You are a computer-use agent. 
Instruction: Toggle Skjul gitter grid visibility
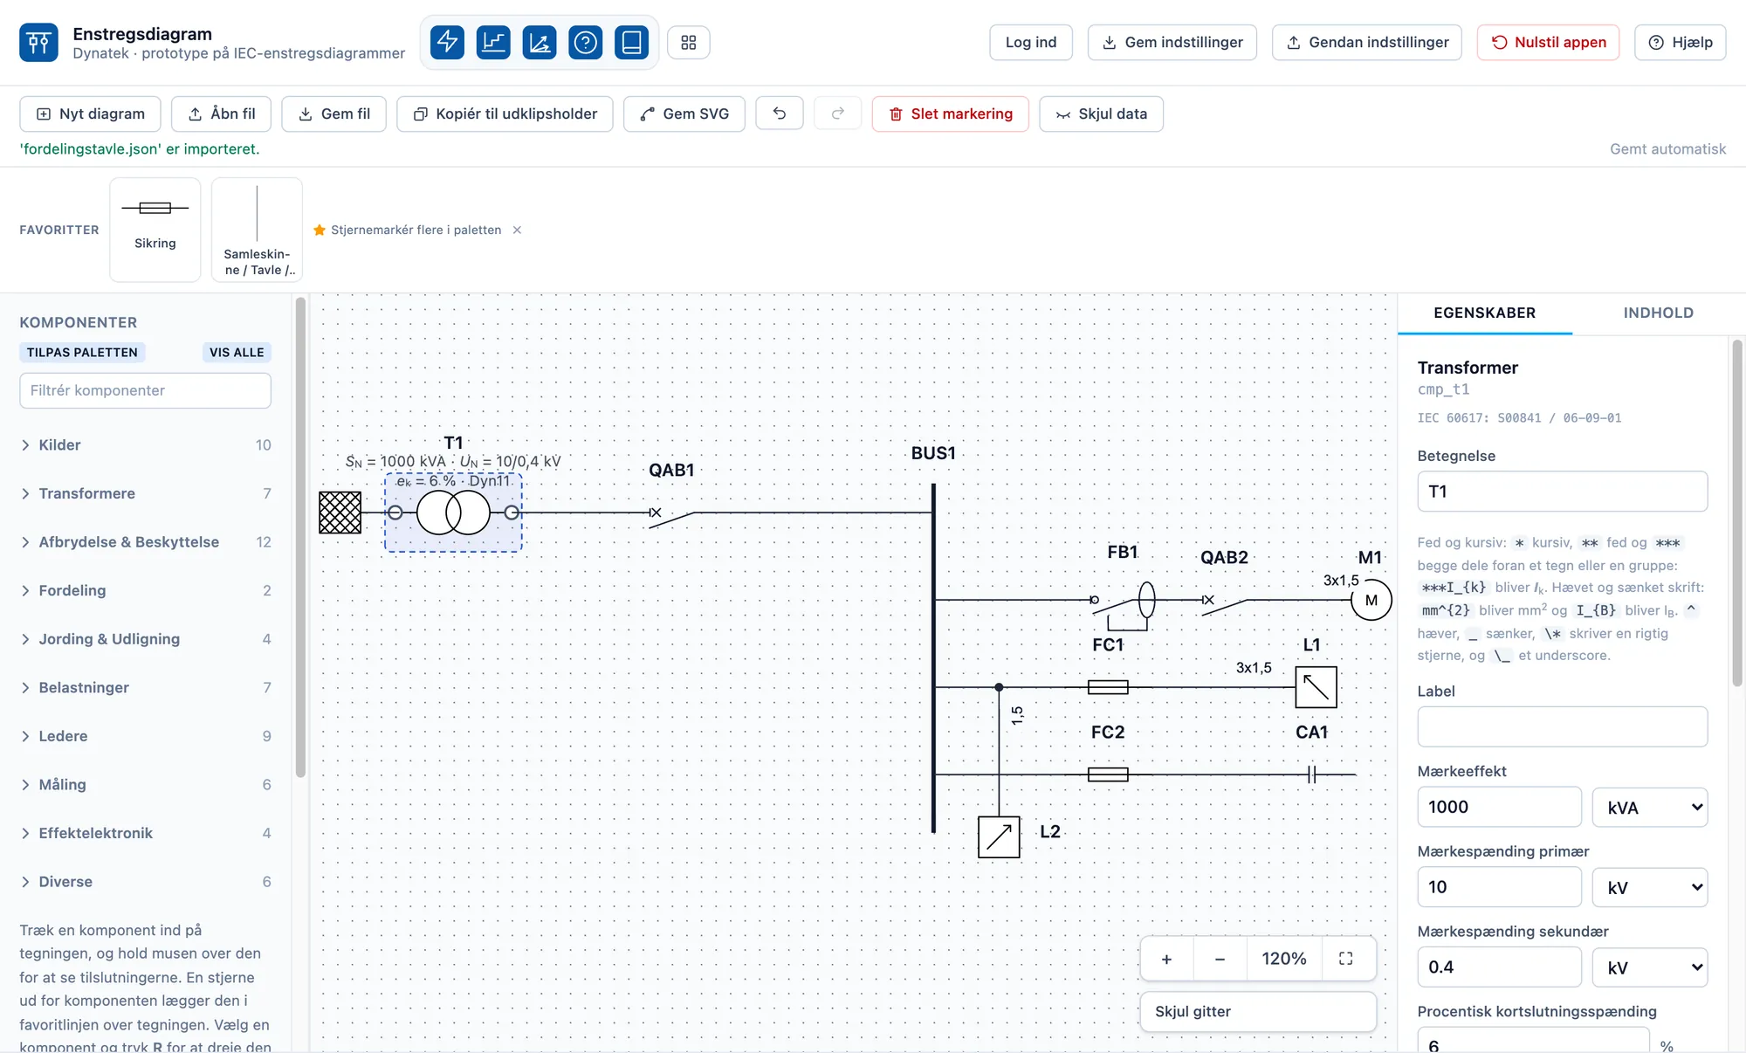point(1258,1011)
